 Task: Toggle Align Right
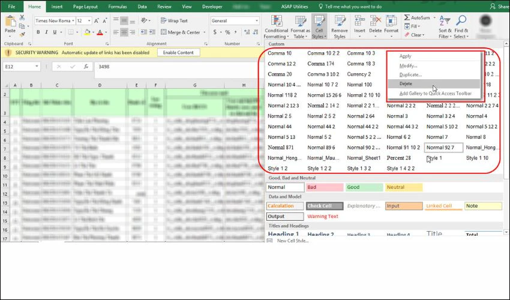coord(132,32)
